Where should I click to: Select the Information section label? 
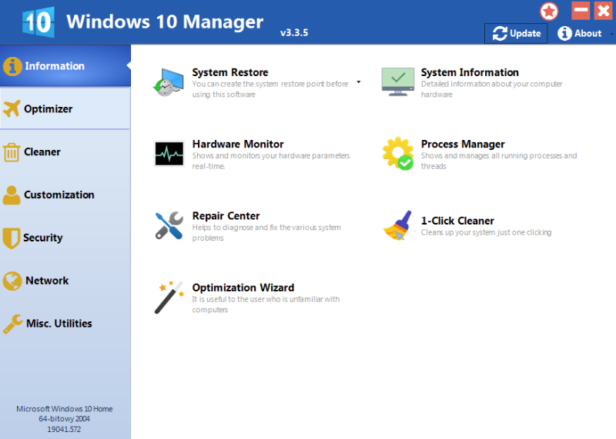tap(55, 66)
